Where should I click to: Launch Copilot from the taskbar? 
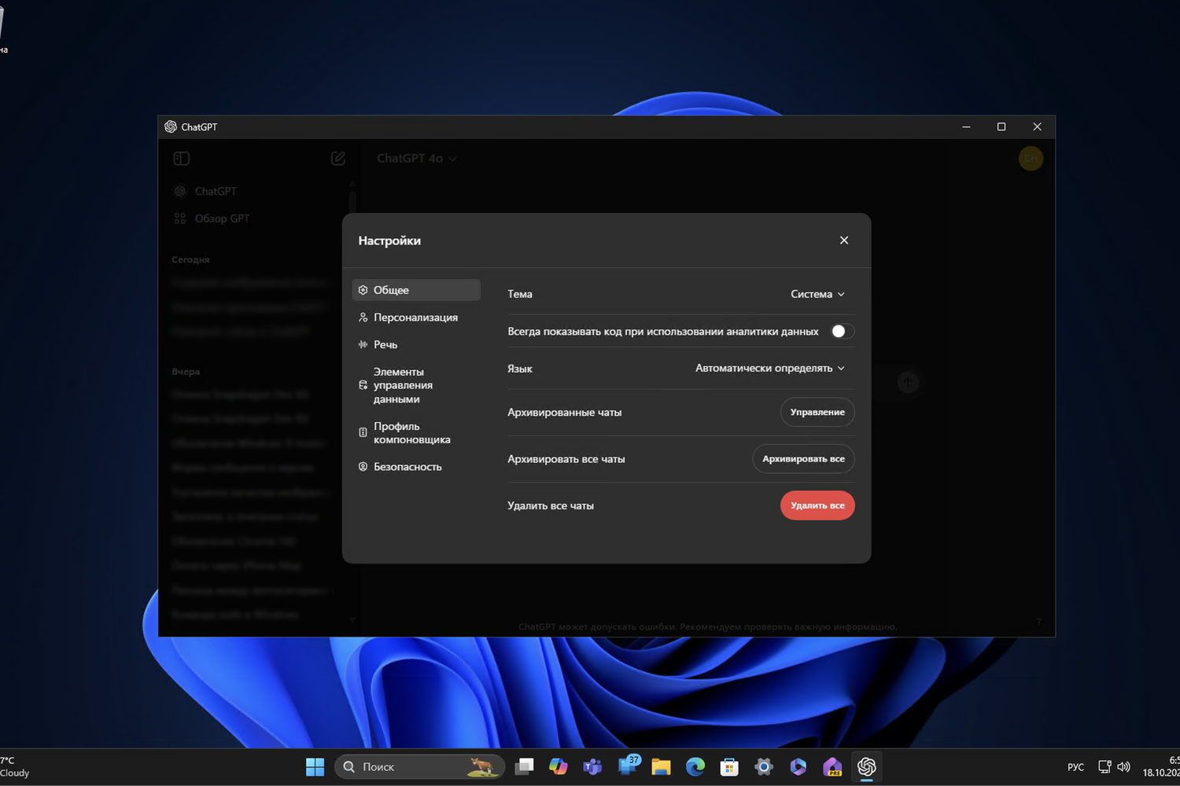click(x=559, y=767)
